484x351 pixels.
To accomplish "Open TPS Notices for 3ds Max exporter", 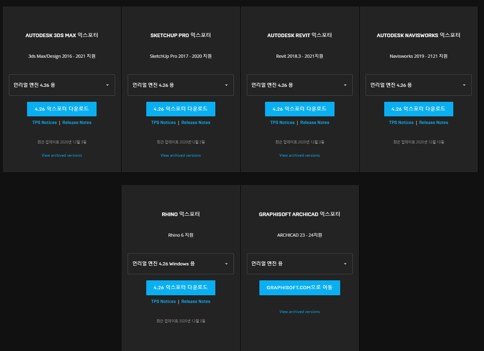I will [44, 122].
